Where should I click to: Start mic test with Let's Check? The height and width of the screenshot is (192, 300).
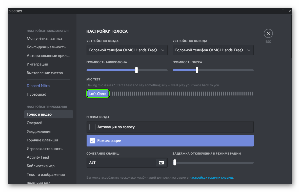98,94
